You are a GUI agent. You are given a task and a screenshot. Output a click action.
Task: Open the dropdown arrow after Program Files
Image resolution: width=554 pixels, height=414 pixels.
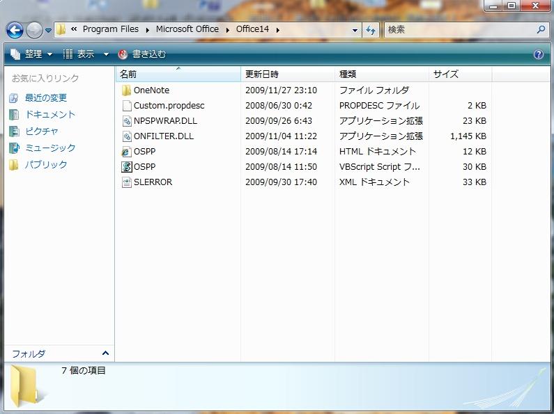click(x=147, y=31)
